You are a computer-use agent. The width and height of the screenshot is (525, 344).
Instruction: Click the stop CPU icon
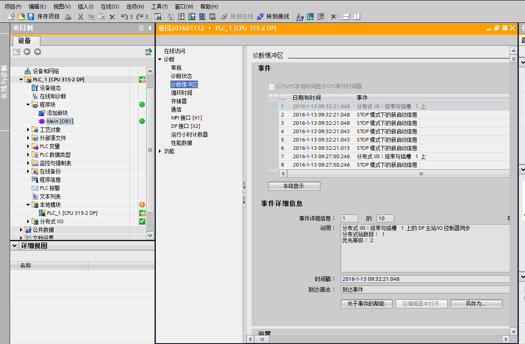point(320,16)
